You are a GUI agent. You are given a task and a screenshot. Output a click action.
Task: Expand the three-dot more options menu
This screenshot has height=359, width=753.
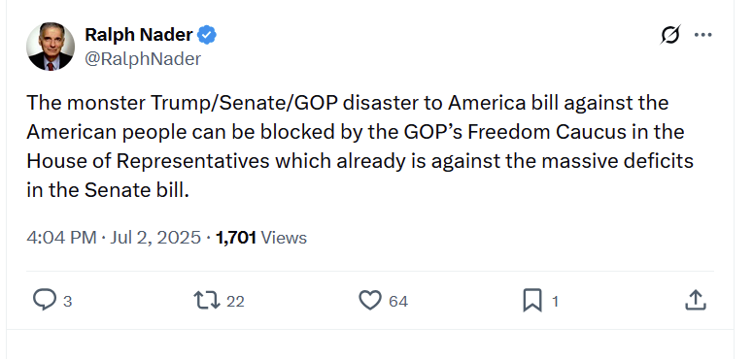tap(703, 35)
